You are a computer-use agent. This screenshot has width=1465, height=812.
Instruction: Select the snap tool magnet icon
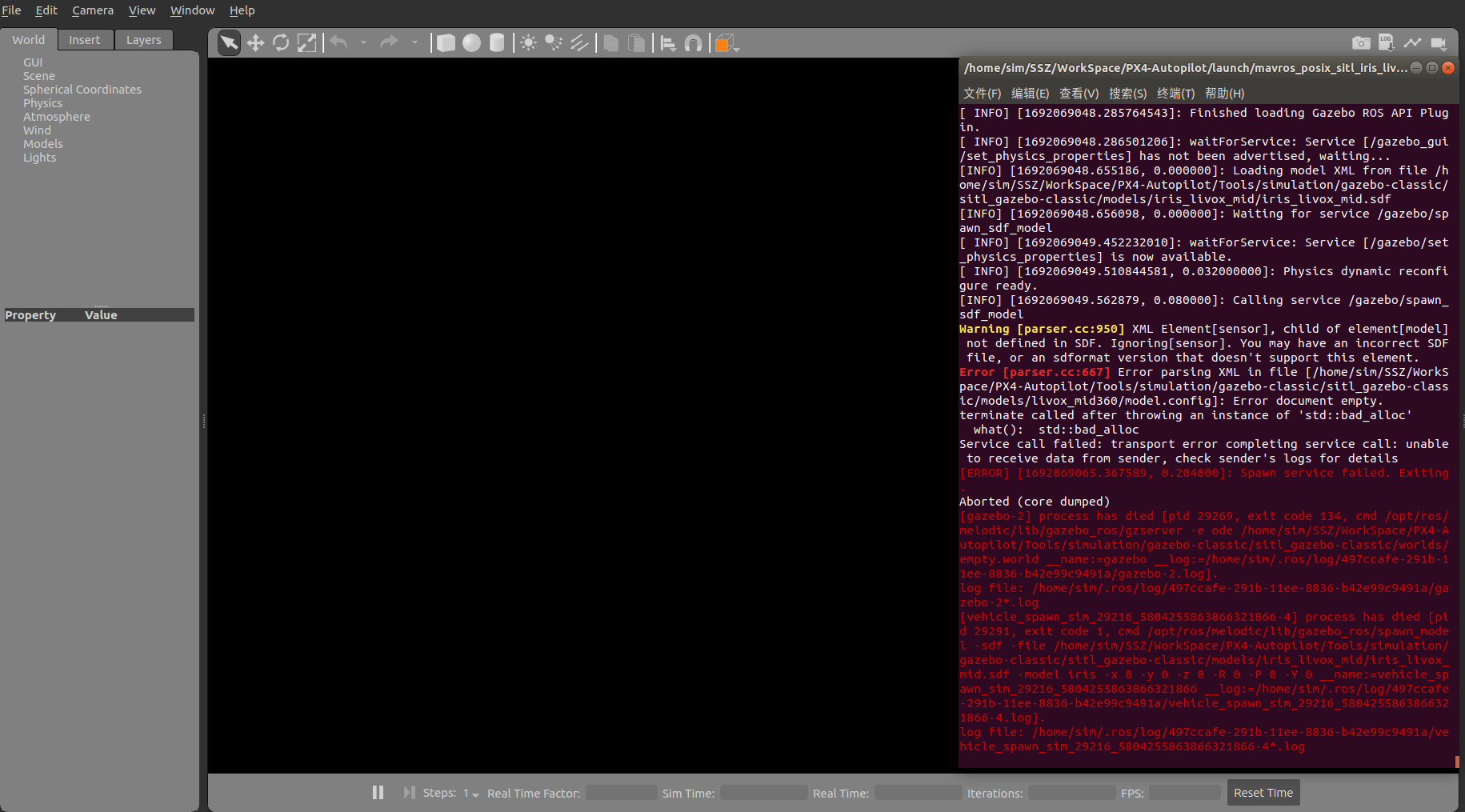click(694, 42)
